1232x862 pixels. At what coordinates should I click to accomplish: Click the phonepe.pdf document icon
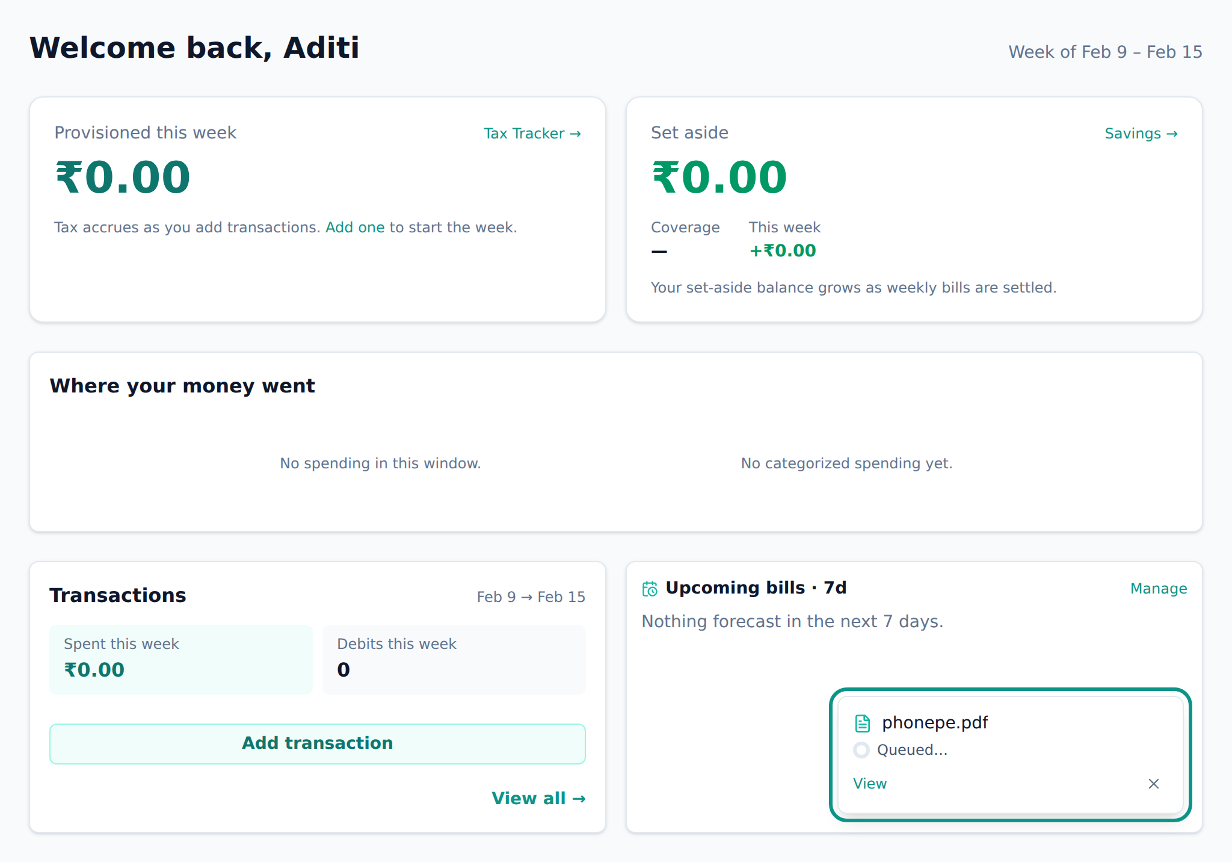click(863, 723)
